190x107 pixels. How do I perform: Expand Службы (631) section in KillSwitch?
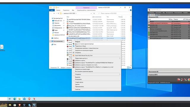click(x=169, y=75)
